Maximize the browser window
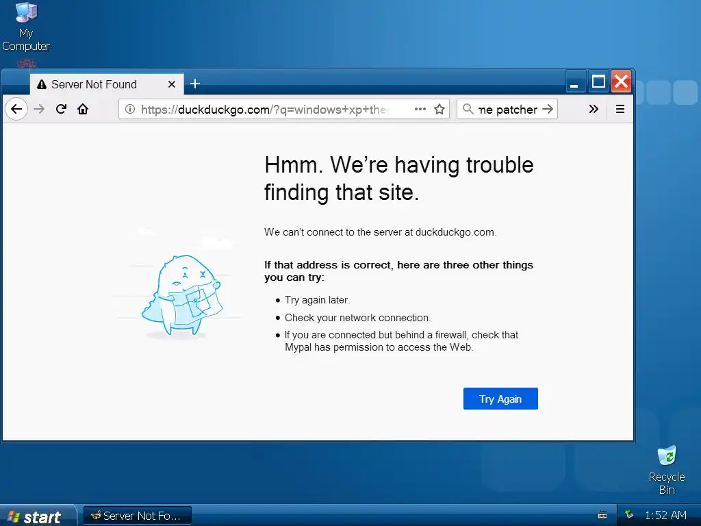701x526 pixels. pos(598,82)
